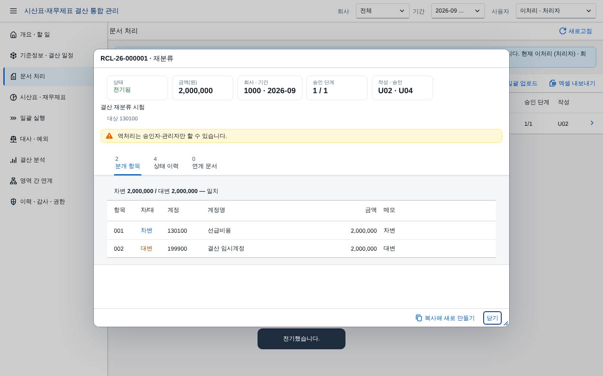This screenshot has width=603, height=376.
Task: Click the 전기했습니다. toast notification
Action: pyautogui.click(x=301, y=339)
